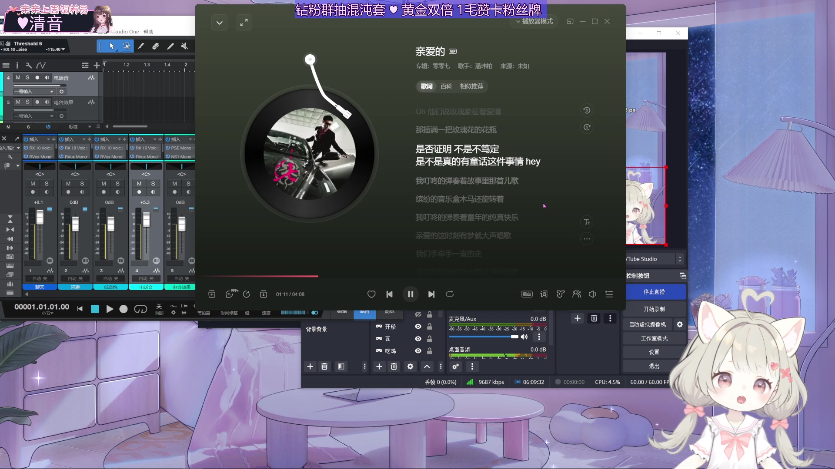Adjust channel 4 fader in Studio One mixer

tap(146, 219)
